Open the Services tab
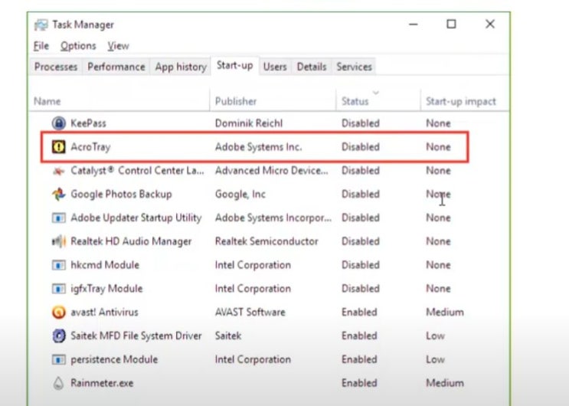569x406 pixels. pyautogui.click(x=355, y=67)
